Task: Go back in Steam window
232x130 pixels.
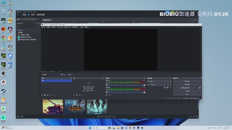Action: point(18,15)
